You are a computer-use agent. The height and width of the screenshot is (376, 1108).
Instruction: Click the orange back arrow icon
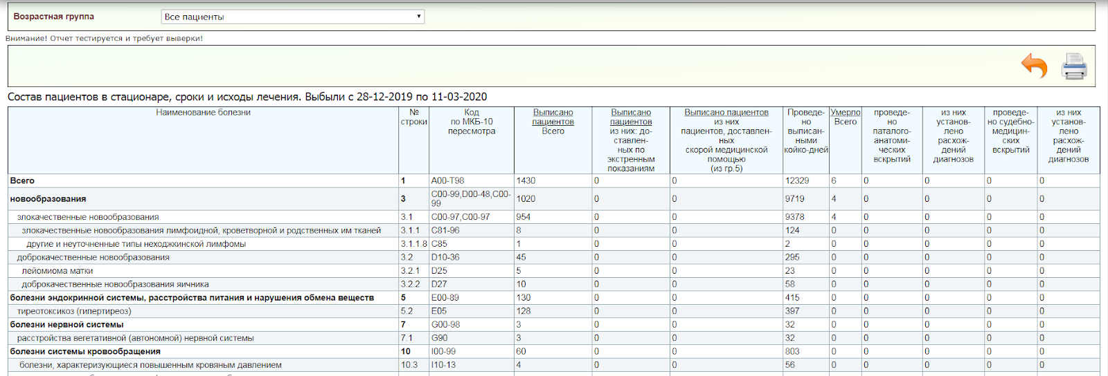coord(1034,66)
